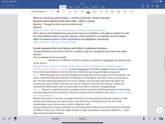Apply a numbered list
This screenshot has width=165, height=124.
coord(101,12)
